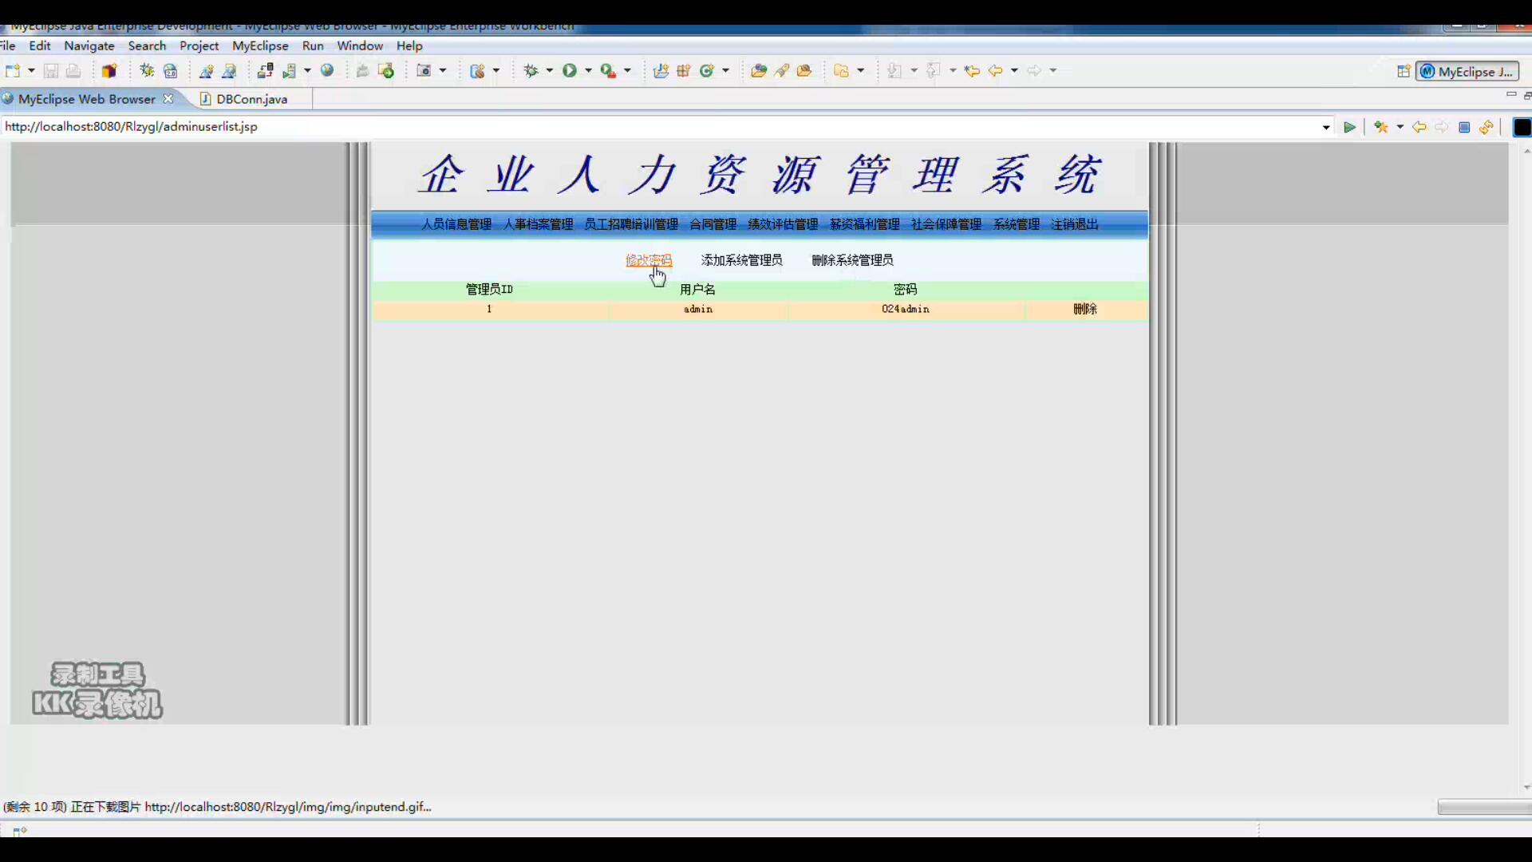Click the 修改密码 link
The image size is (1532, 862).
pyautogui.click(x=649, y=260)
